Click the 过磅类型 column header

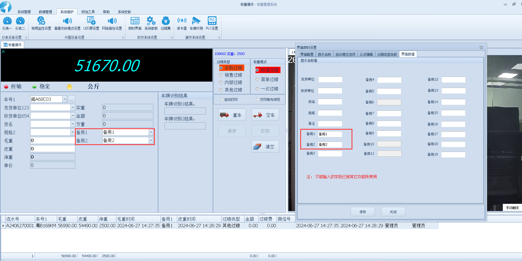click(233, 219)
